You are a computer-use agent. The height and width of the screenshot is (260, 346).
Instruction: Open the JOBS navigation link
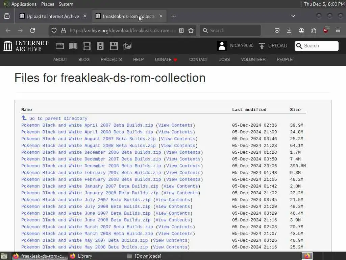pyautogui.click(x=224, y=60)
